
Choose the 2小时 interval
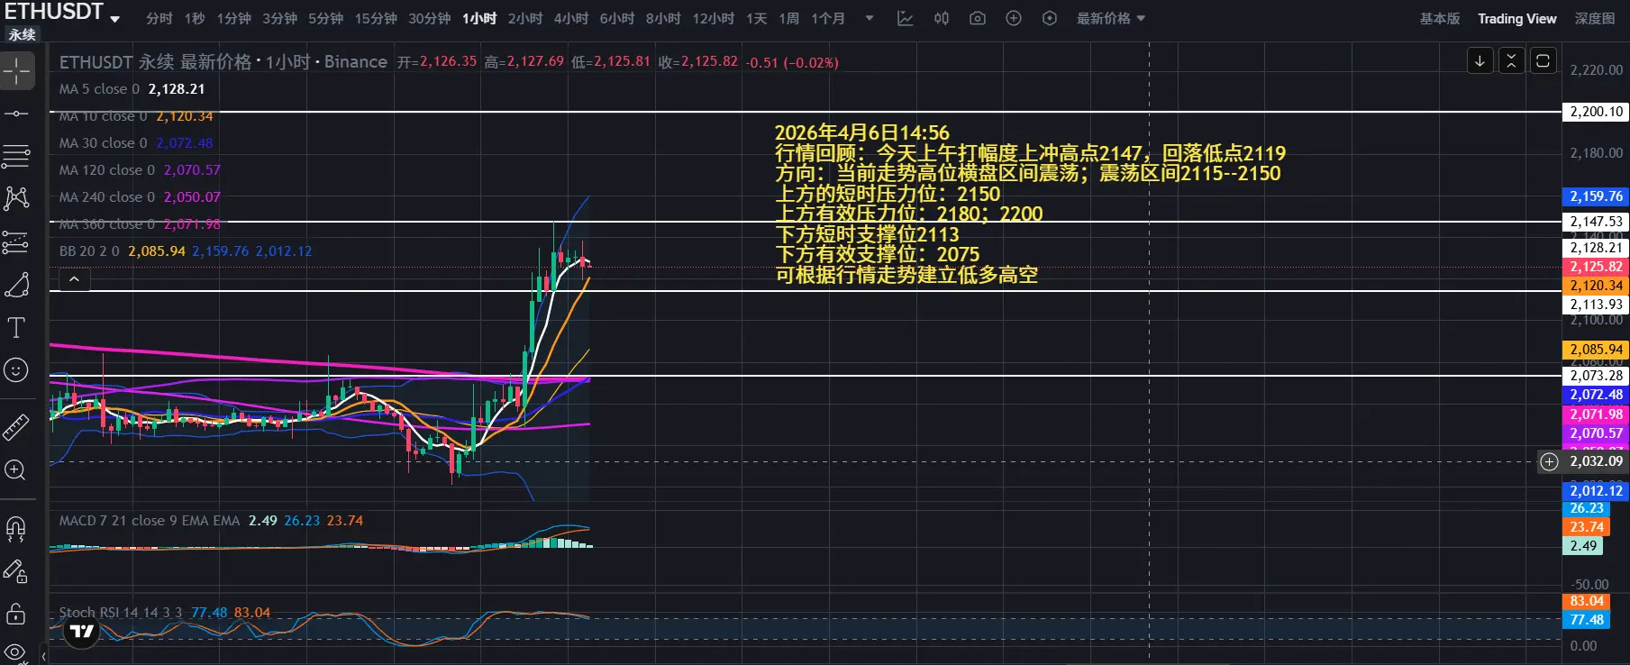[525, 18]
